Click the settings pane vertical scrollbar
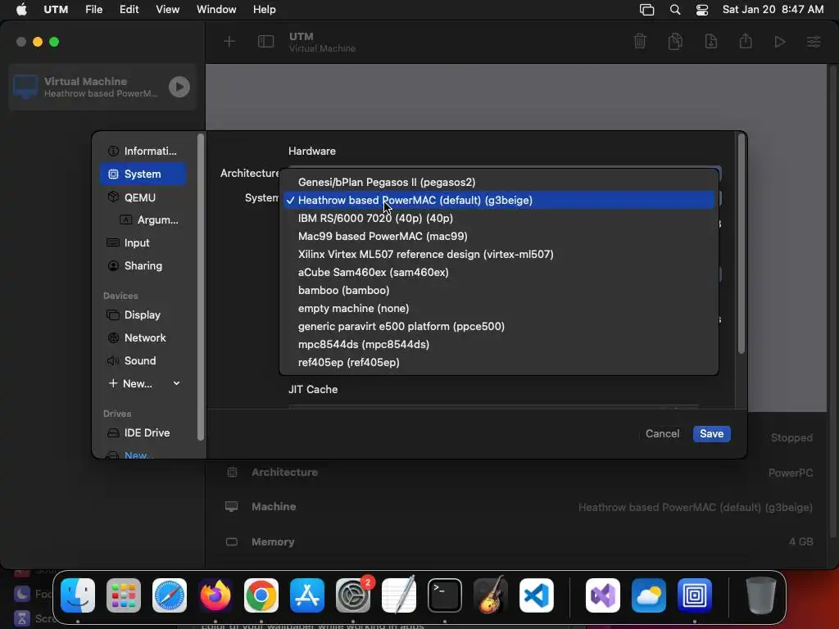839x629 pixels. [741, 244]
